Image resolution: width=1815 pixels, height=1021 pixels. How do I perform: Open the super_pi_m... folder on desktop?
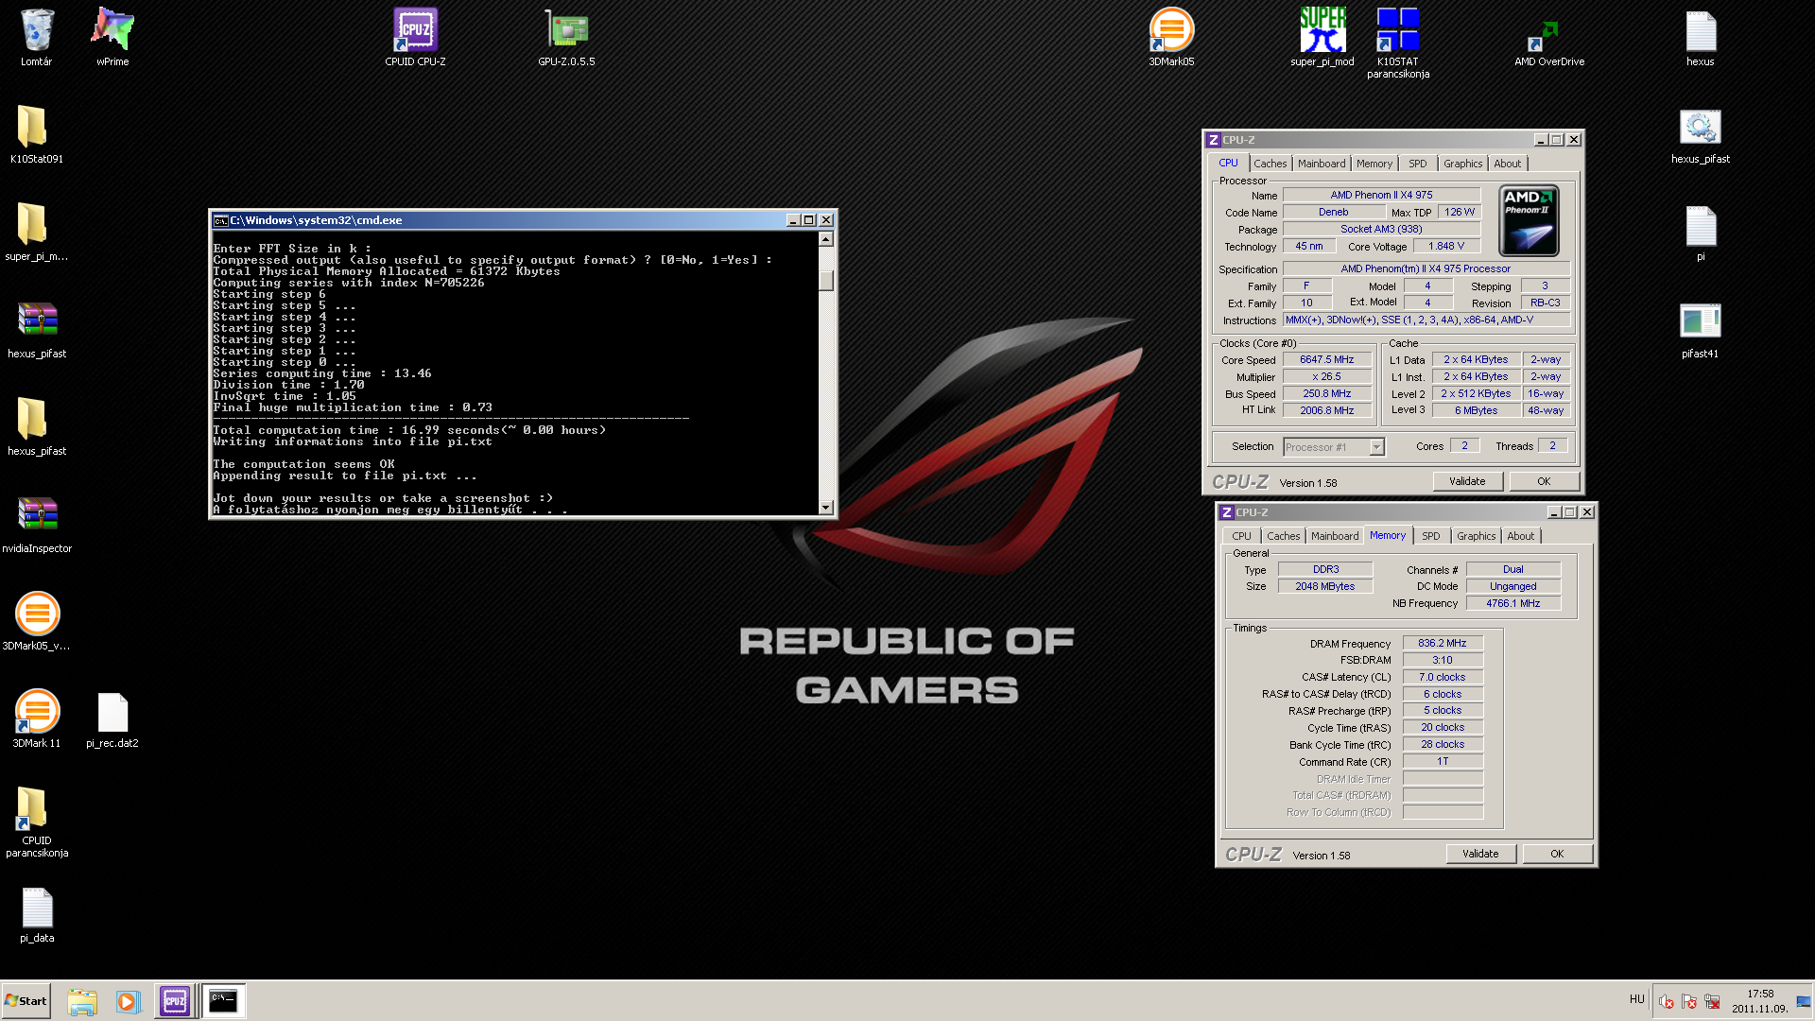[37, 233]
